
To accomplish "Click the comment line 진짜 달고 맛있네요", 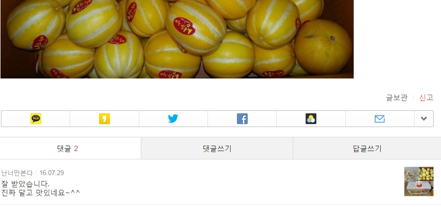I will click(41, 193).
